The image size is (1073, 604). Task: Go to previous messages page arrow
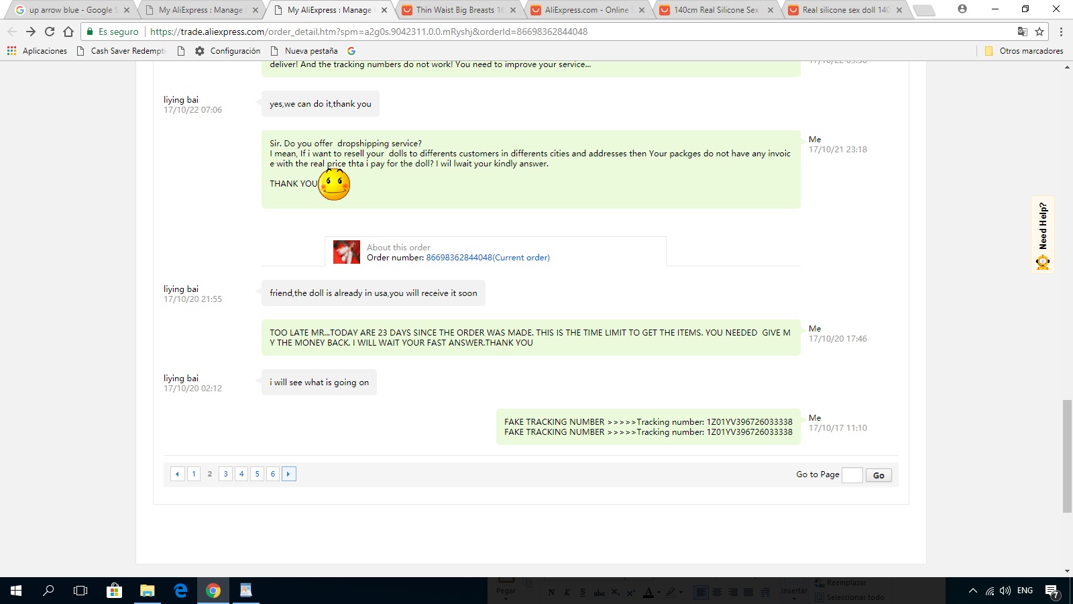pyautogui.click(x=177, y=474)
